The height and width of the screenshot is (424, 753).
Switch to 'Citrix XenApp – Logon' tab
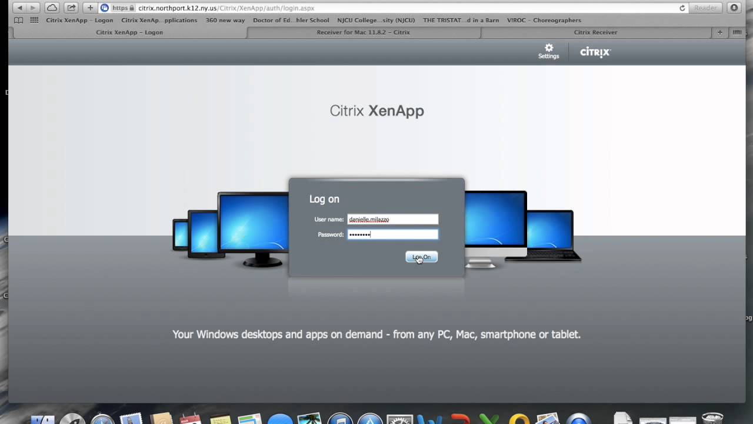pyautogui.click(x=129, y=32)
